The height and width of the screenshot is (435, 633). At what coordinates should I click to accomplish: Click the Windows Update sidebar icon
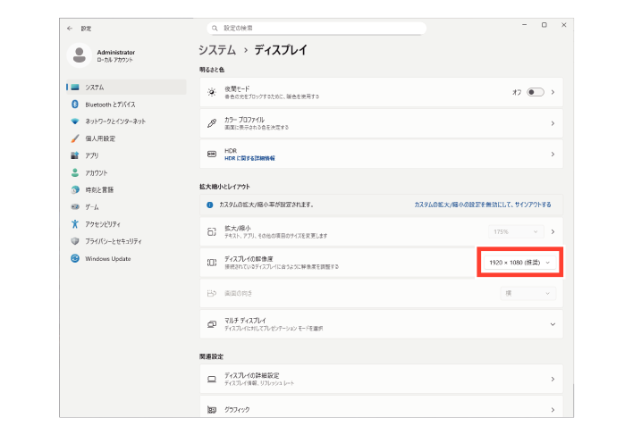(75, 259)
